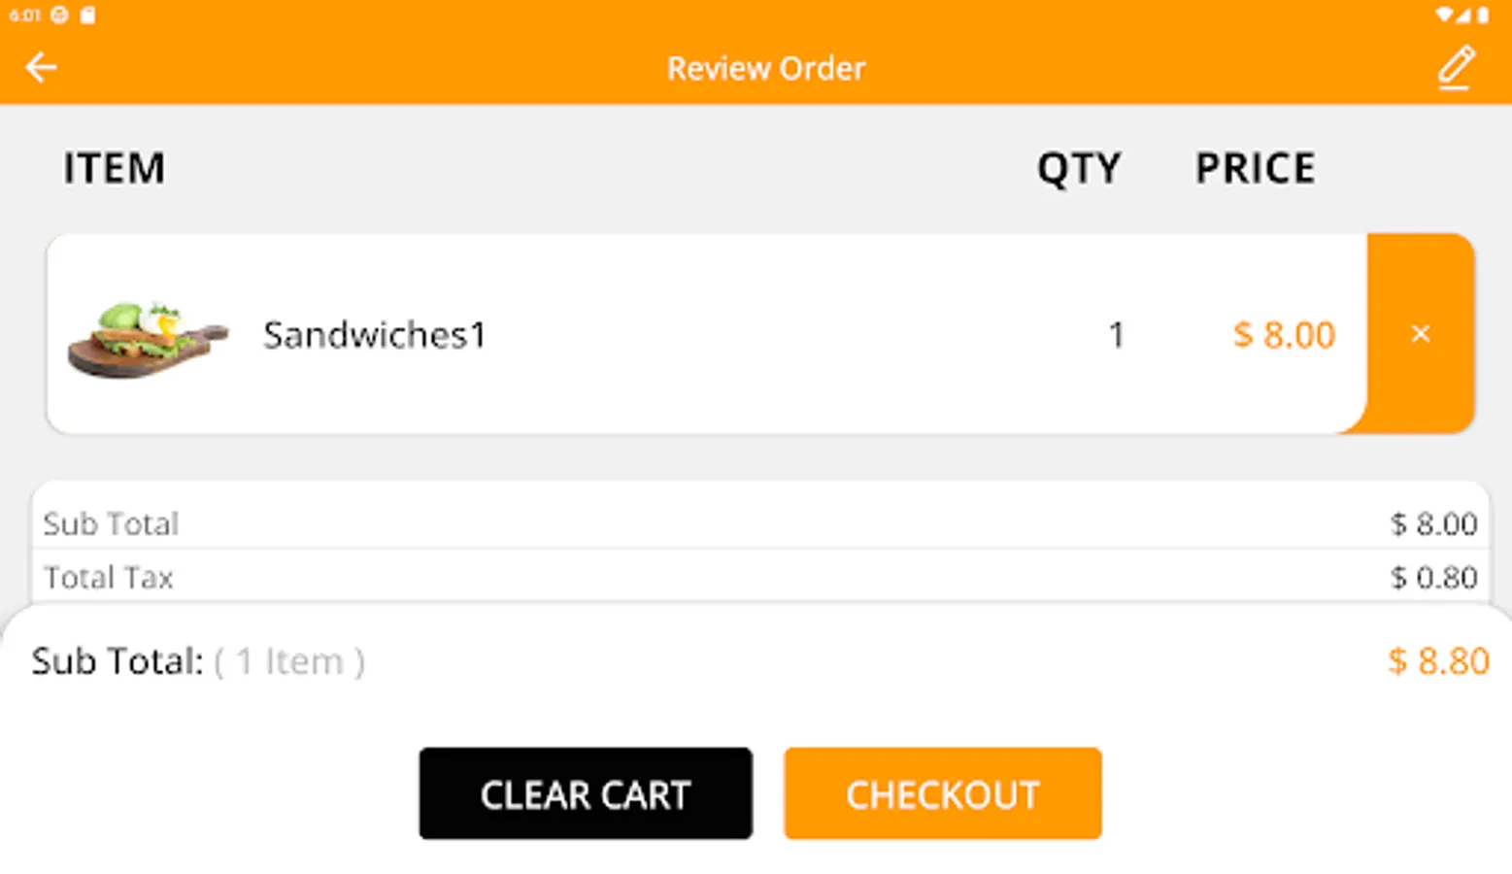The width and height of the screenshot is (1512, 874).
Task: Tap the $ 8.80 total amount
Action: tap(1438, 661)
